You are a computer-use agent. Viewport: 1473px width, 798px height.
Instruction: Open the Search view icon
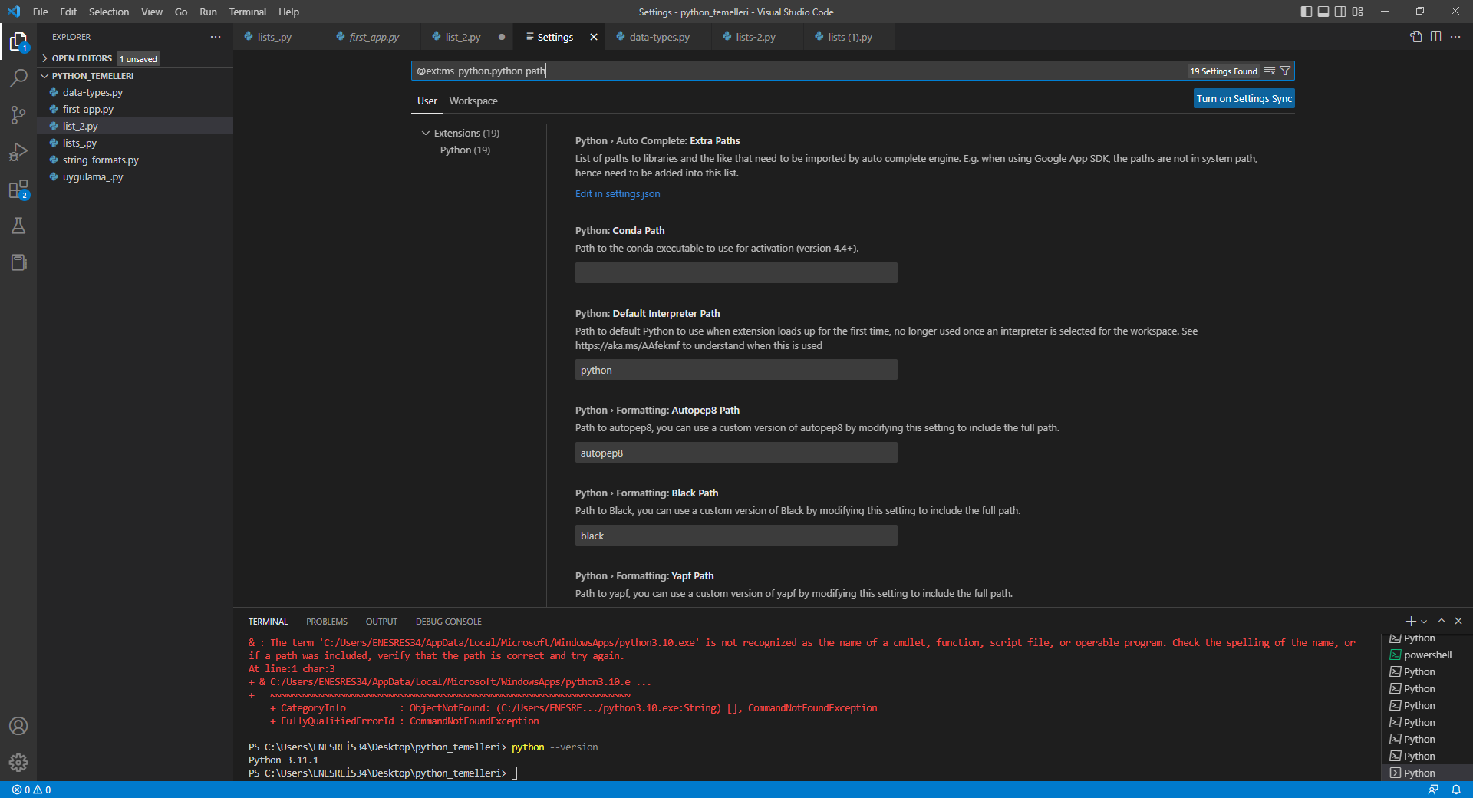pos(18,78)
